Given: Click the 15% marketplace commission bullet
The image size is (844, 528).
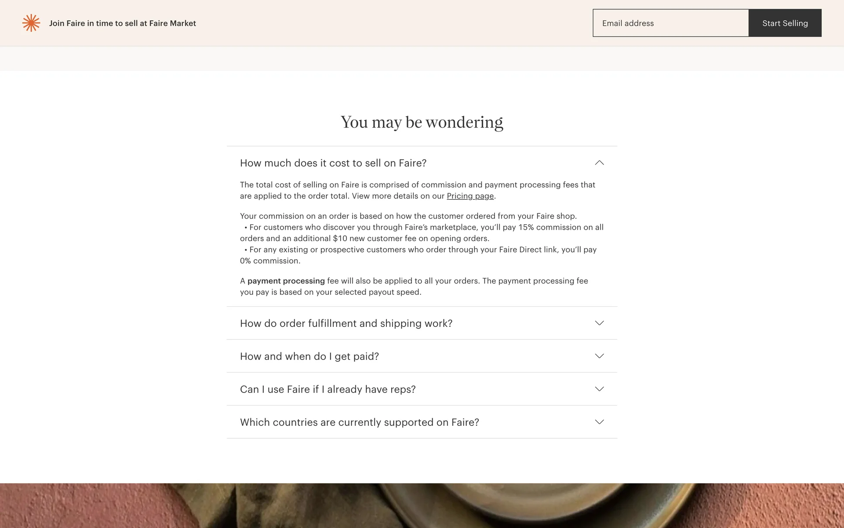Looking at the screenshot, I should tap(422, 233).
